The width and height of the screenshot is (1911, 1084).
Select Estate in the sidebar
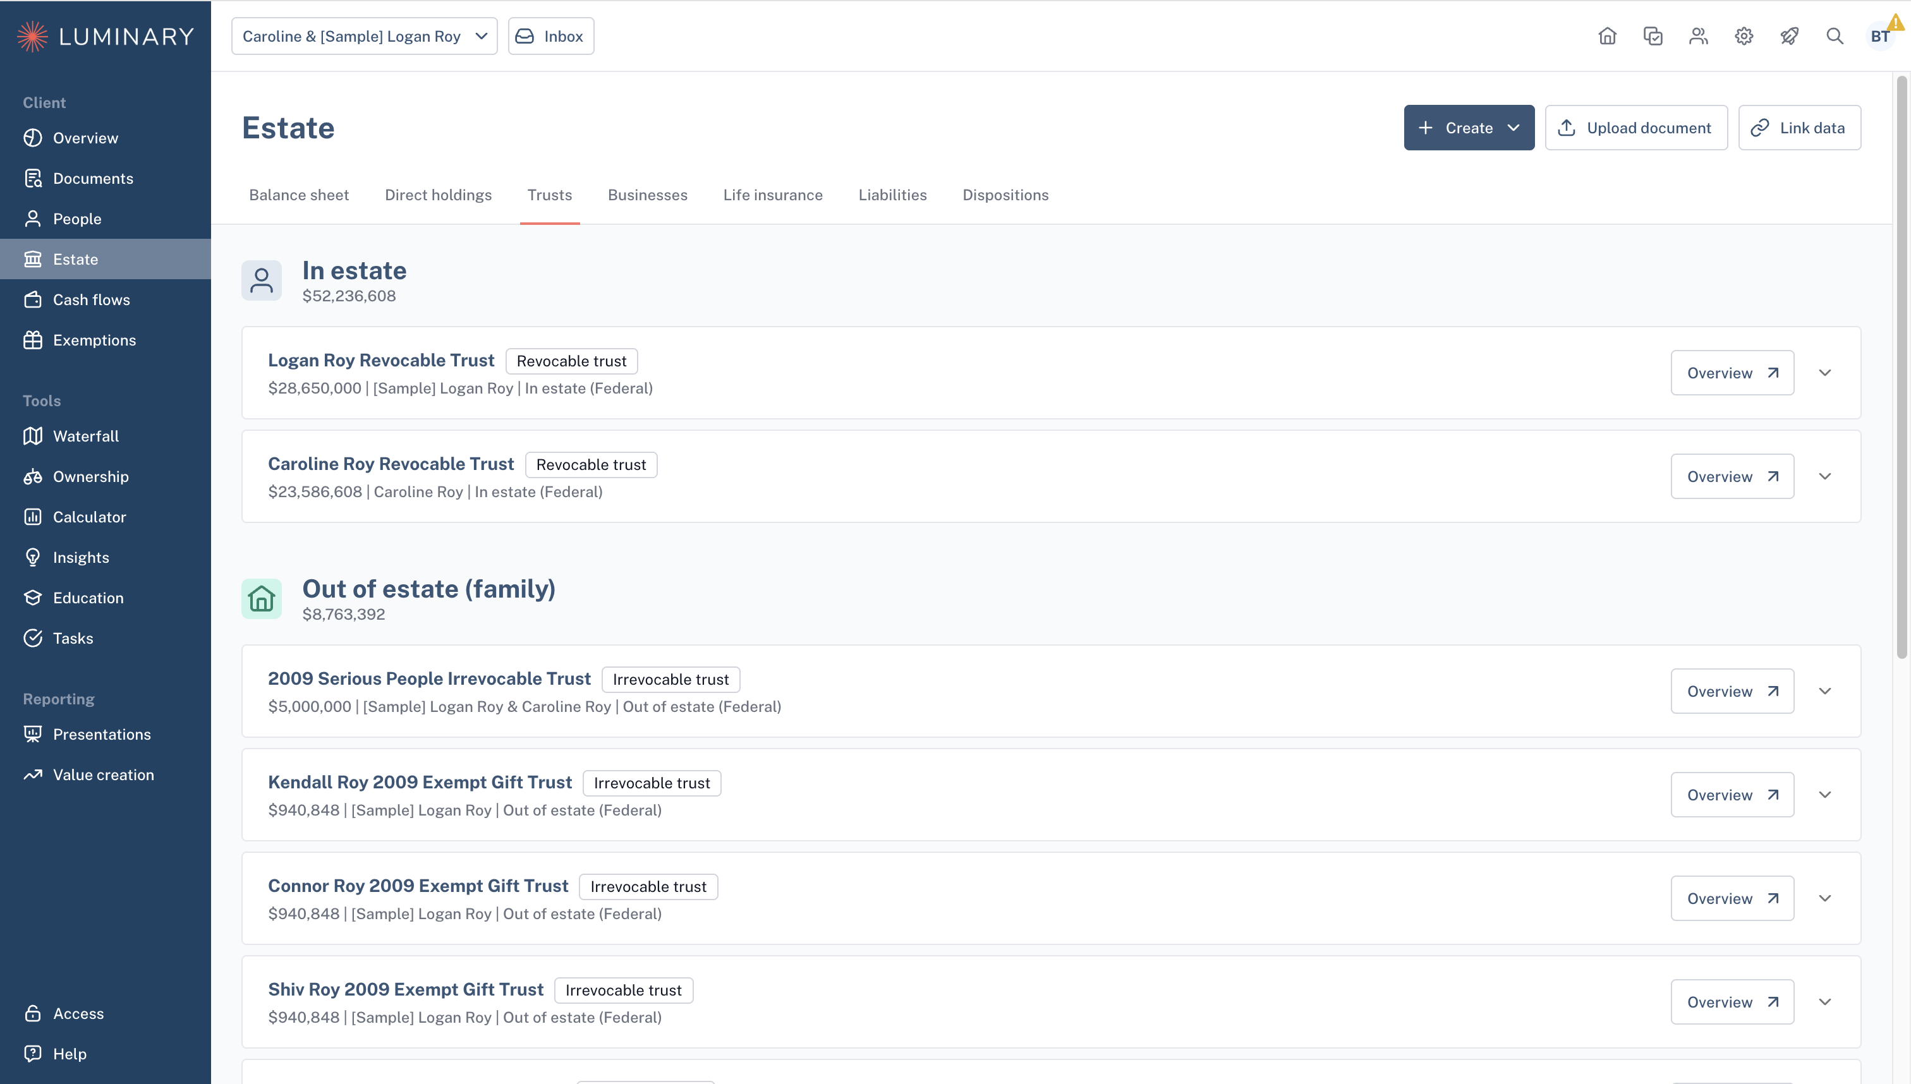coord(106,259)
